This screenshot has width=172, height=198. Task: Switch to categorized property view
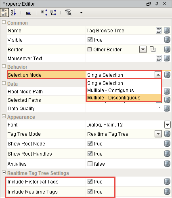4,13
